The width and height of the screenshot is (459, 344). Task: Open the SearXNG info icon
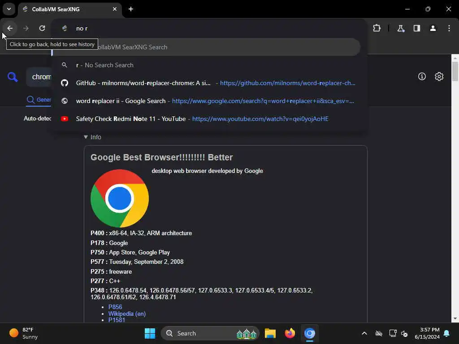click(422, 76)
